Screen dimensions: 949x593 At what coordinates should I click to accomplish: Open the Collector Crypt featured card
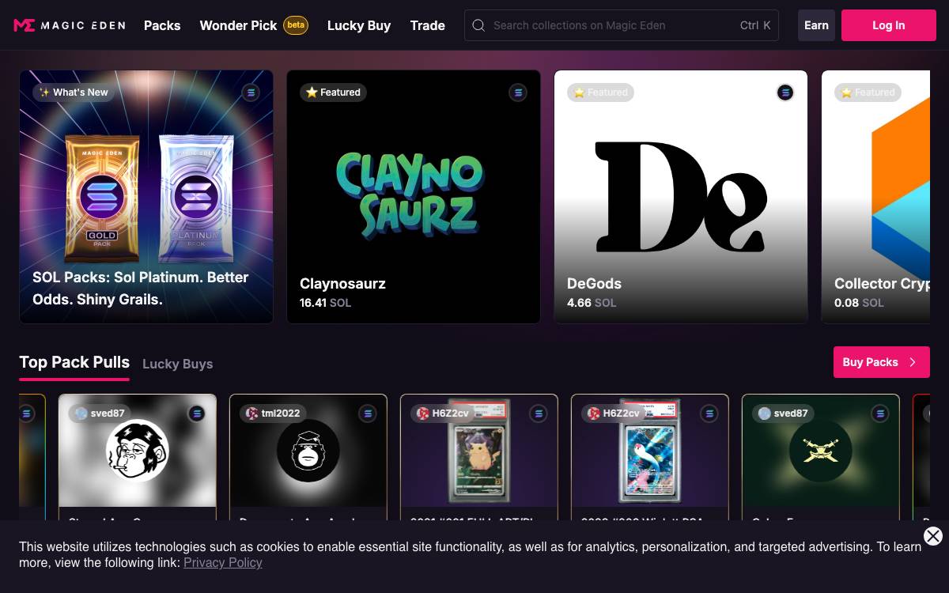(x=876, y=197)
